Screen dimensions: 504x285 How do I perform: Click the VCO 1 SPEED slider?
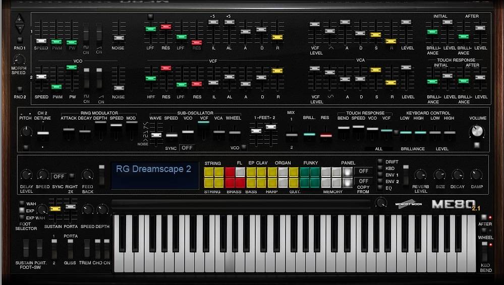click(x=41, y=41)
